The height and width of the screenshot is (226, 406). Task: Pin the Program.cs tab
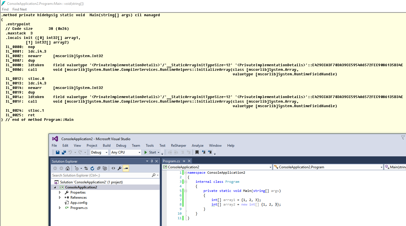tap(184, 161)
